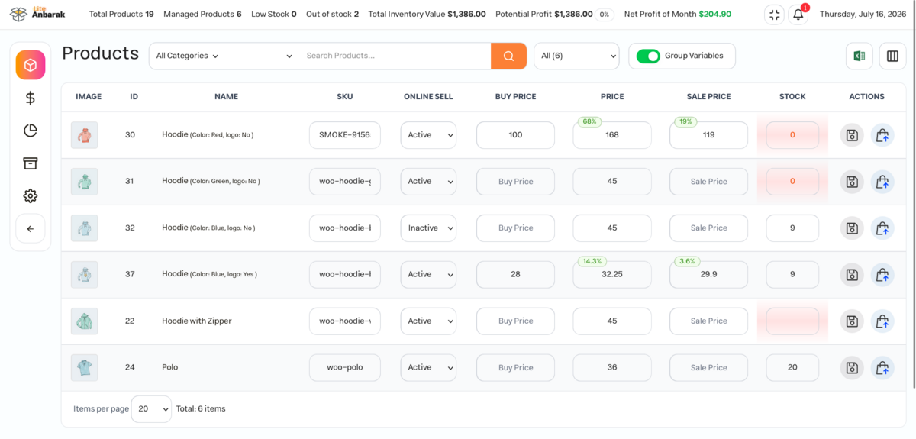Open the column layout settings icon
Viewport: 916px width, 439px height.
pyautogui.click(x=892, y=56)
